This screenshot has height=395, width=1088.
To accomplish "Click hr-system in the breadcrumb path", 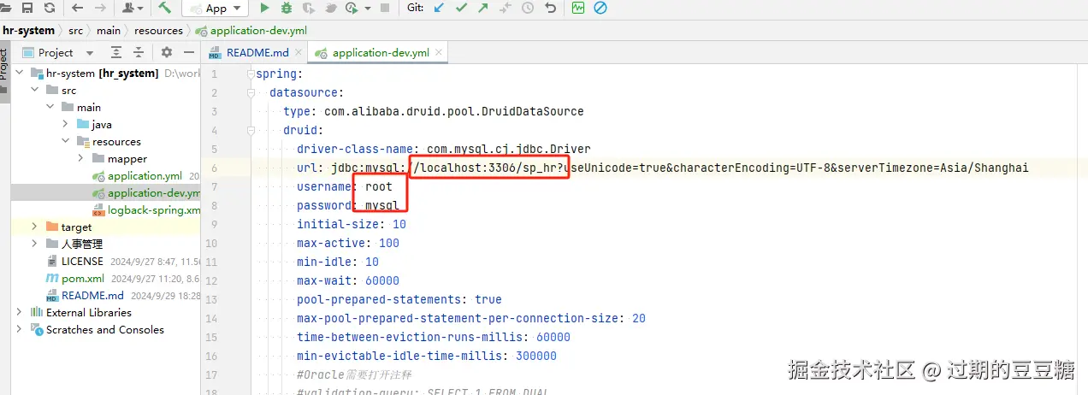I will (x=28, y=30).
